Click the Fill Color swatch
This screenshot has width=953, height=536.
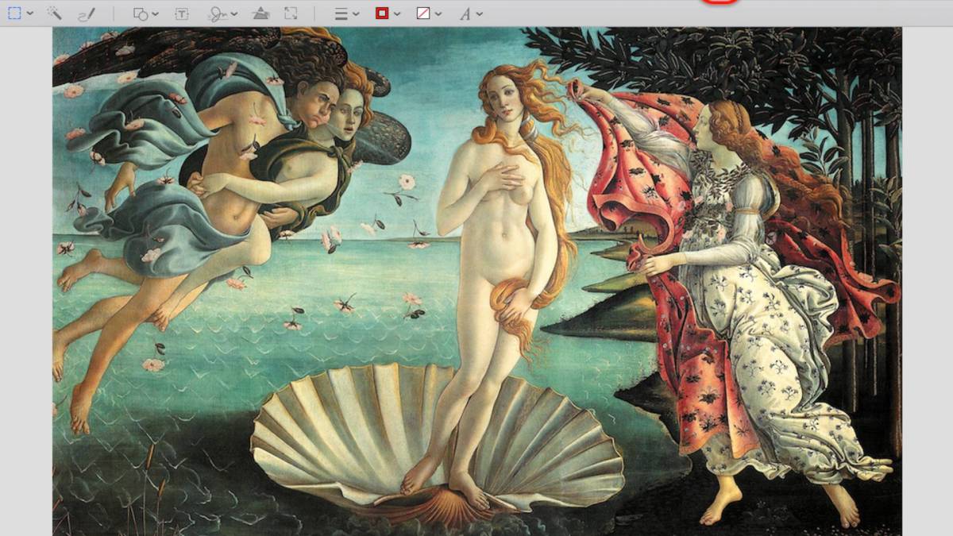423,13
